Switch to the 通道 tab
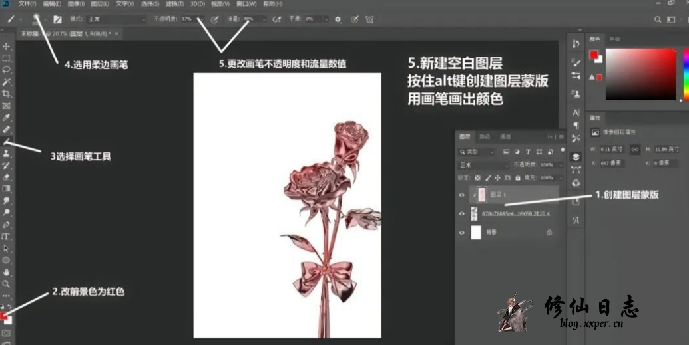 (505, 136)
